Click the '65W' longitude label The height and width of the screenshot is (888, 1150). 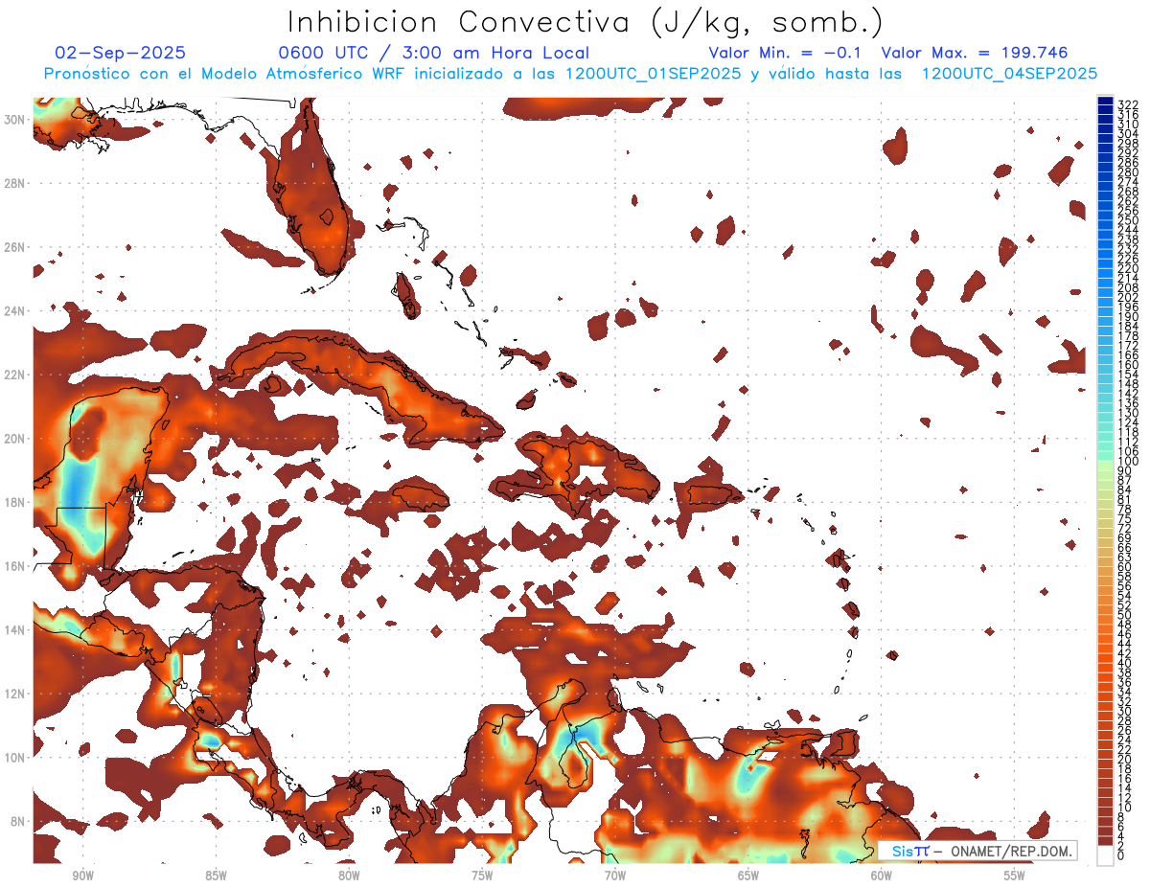pyautogui.click(x=748, y=876)
